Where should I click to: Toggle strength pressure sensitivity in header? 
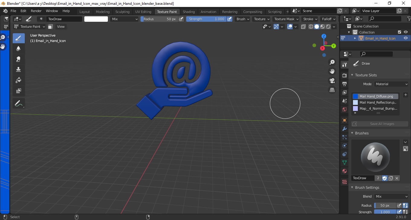tap(229, 19)
